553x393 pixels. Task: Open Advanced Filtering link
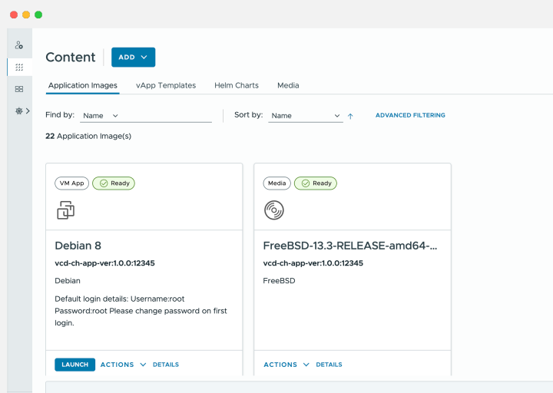coord(410,115)
